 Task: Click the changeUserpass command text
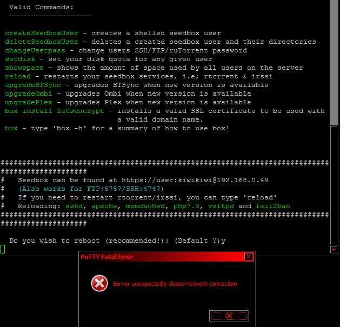pos(35,50)
